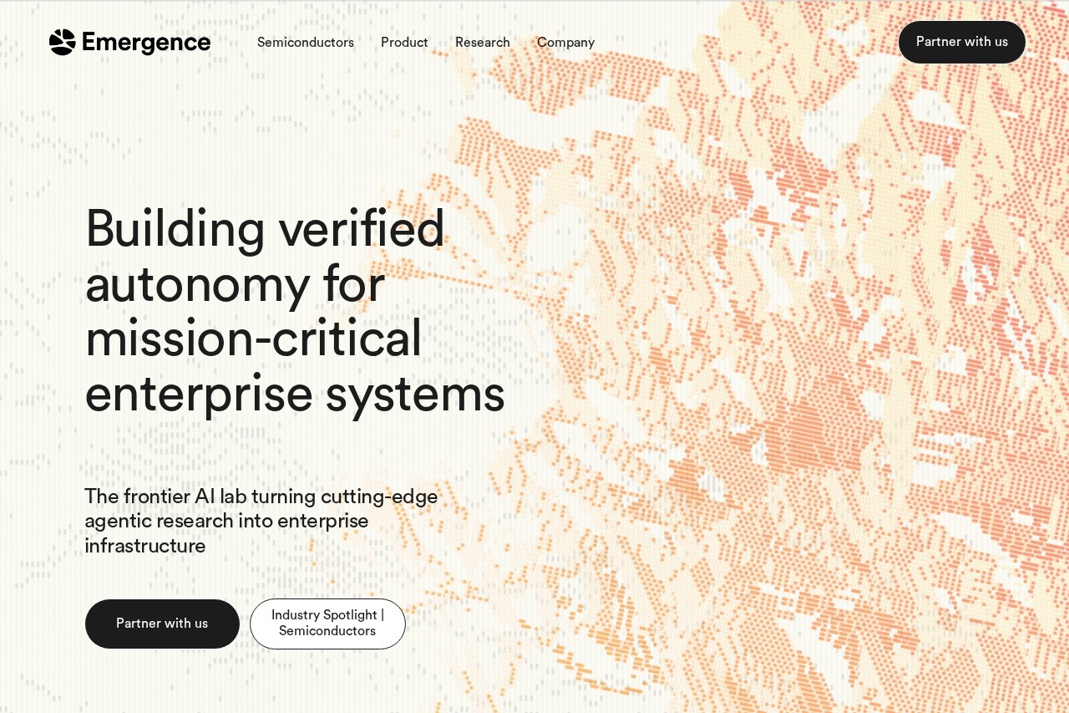Click the Emergence wordmark text
This screenshot has width=1069, height=713.
[146, 43]
